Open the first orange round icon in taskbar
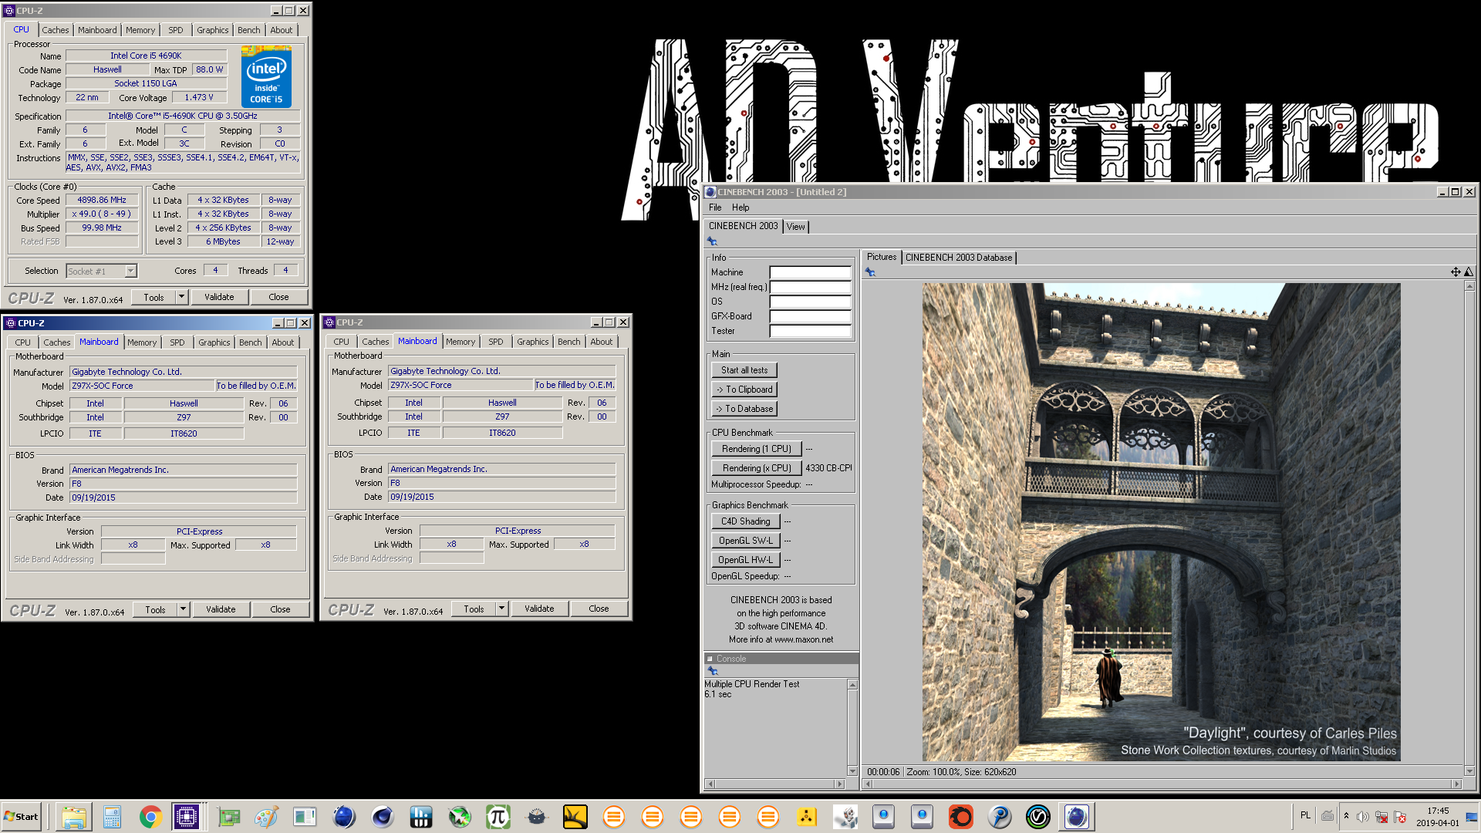The width and height of the screenshot is (1481, 833). pyautogui.click(x=613, y=817)
